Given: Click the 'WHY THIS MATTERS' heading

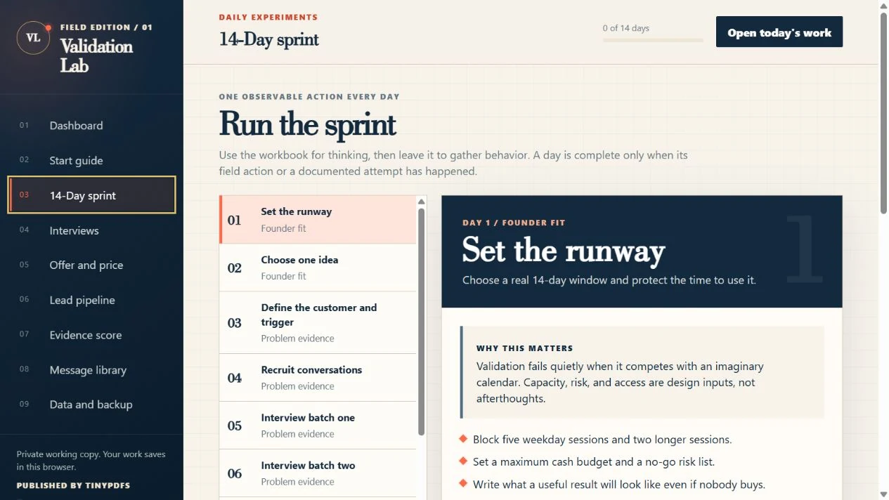Looking at the screenshot, I should click(524, 348).
